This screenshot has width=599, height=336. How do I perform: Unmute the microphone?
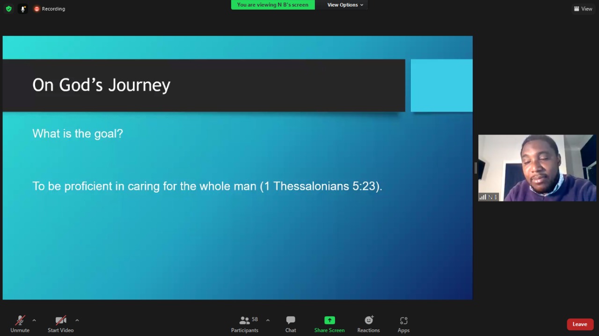click(20, 324)
